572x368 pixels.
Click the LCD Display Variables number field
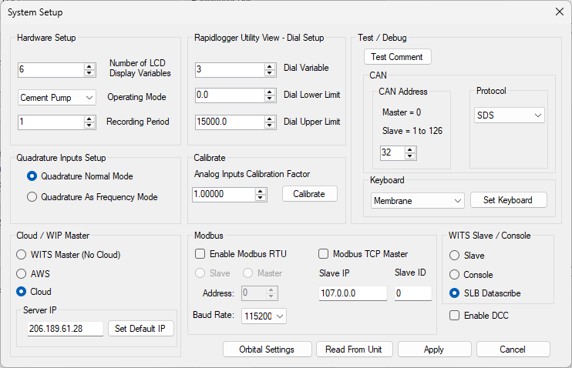(x=51, y=69)
